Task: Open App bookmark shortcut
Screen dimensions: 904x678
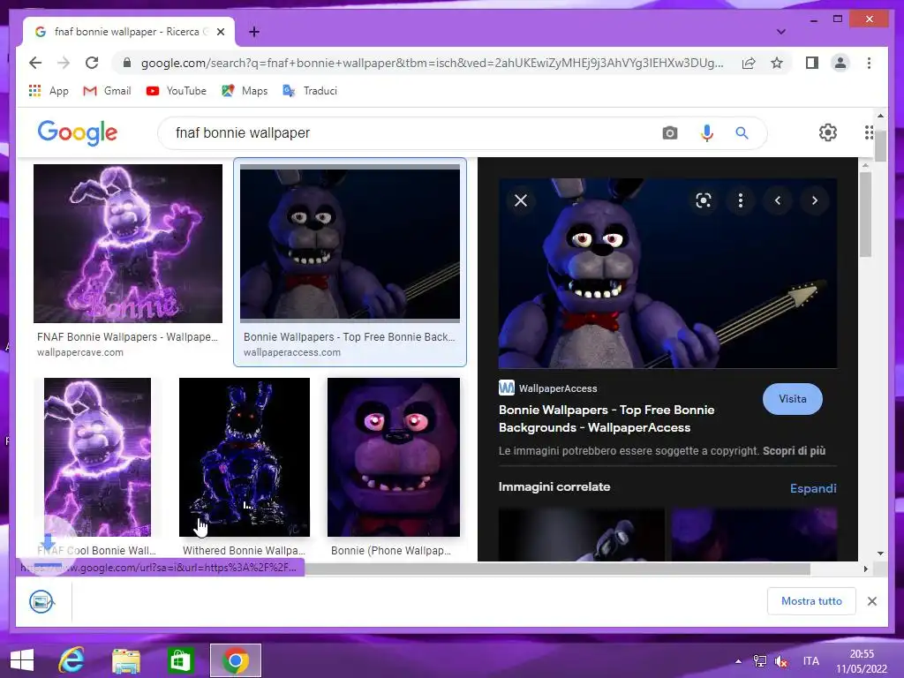Action: (49, 91)
